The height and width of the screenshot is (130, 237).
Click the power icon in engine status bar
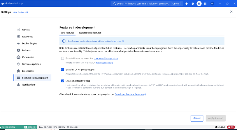click(x=32, y=127)
